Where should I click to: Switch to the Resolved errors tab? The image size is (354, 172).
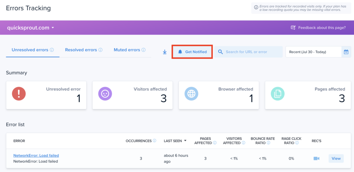[84, 50]
